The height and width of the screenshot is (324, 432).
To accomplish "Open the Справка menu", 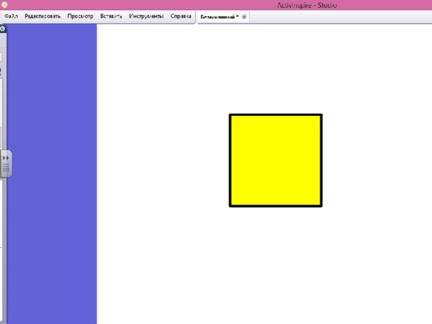I will [181, 16].
